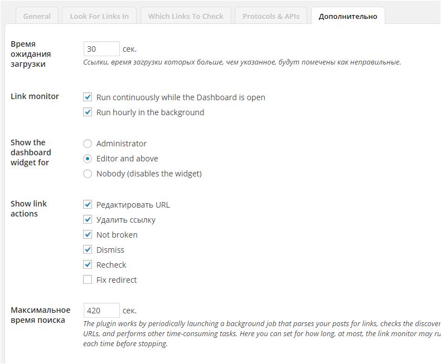441x364 pixels.
Task: Choose the Editor and above option
Action: (88, 159)
